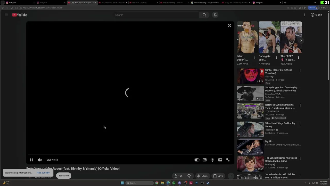Open options for The School Shooter video

tap(300, 159)
